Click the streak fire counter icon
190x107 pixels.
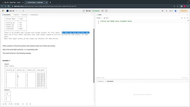coord(171,11)
